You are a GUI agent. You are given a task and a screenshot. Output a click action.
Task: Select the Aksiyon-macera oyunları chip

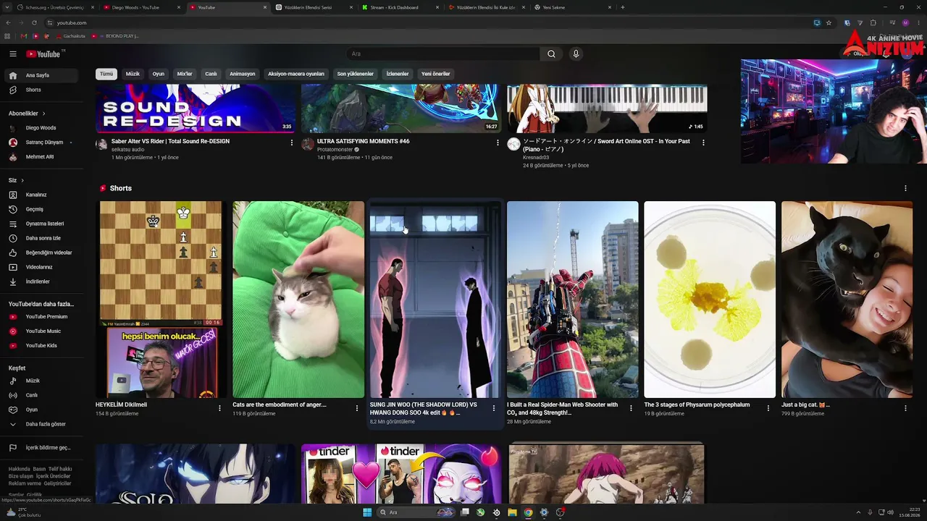coord(296,74)
